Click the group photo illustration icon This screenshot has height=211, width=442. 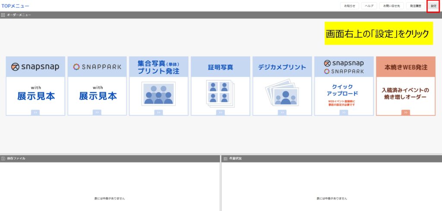[x=158, y=94]
